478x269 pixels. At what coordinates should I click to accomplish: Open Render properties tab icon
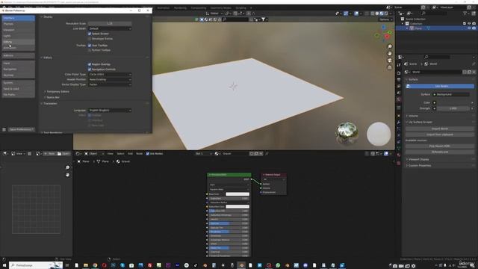[x=399, y=73]
